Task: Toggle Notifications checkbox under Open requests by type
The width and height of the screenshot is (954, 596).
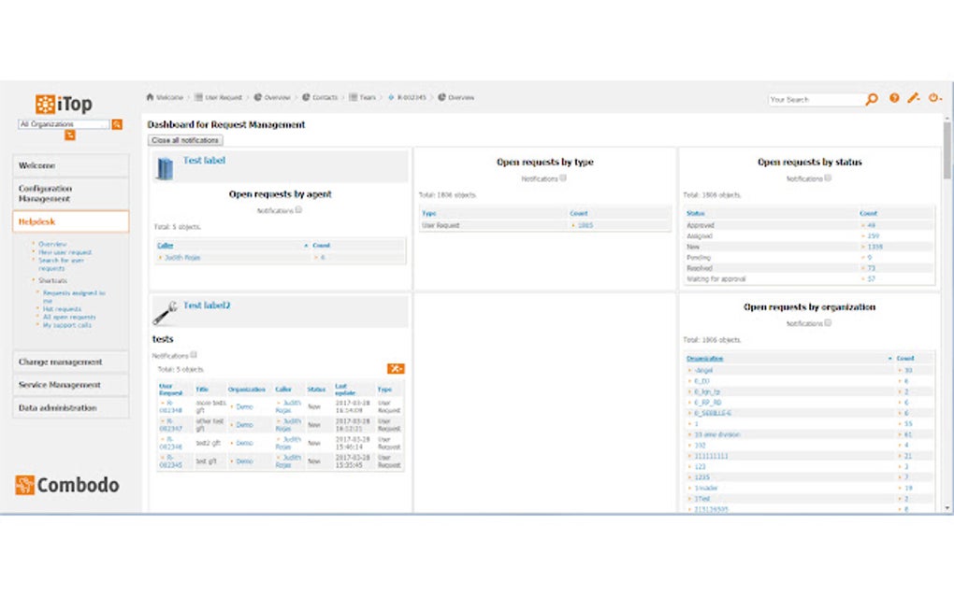Action: pyautogui.click(x=563, y=178)
